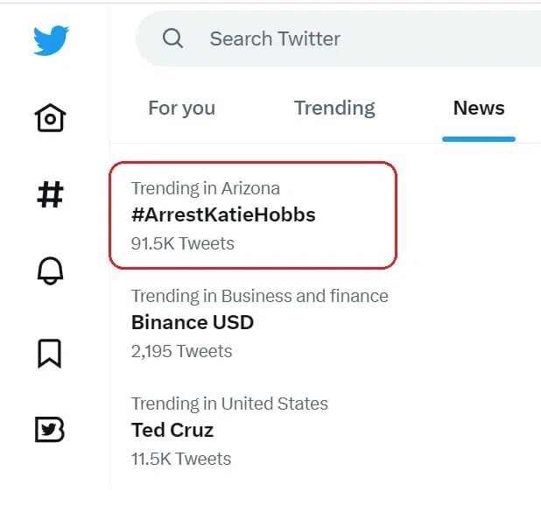Click the Trending in Arizona label

[x=206, y=188]
